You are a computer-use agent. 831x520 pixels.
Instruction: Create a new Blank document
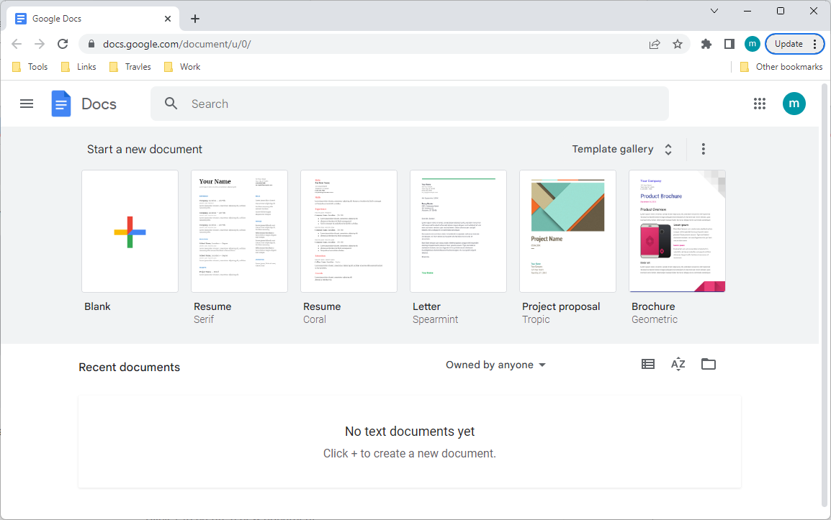pyautogui.click(x=130, y=232)
